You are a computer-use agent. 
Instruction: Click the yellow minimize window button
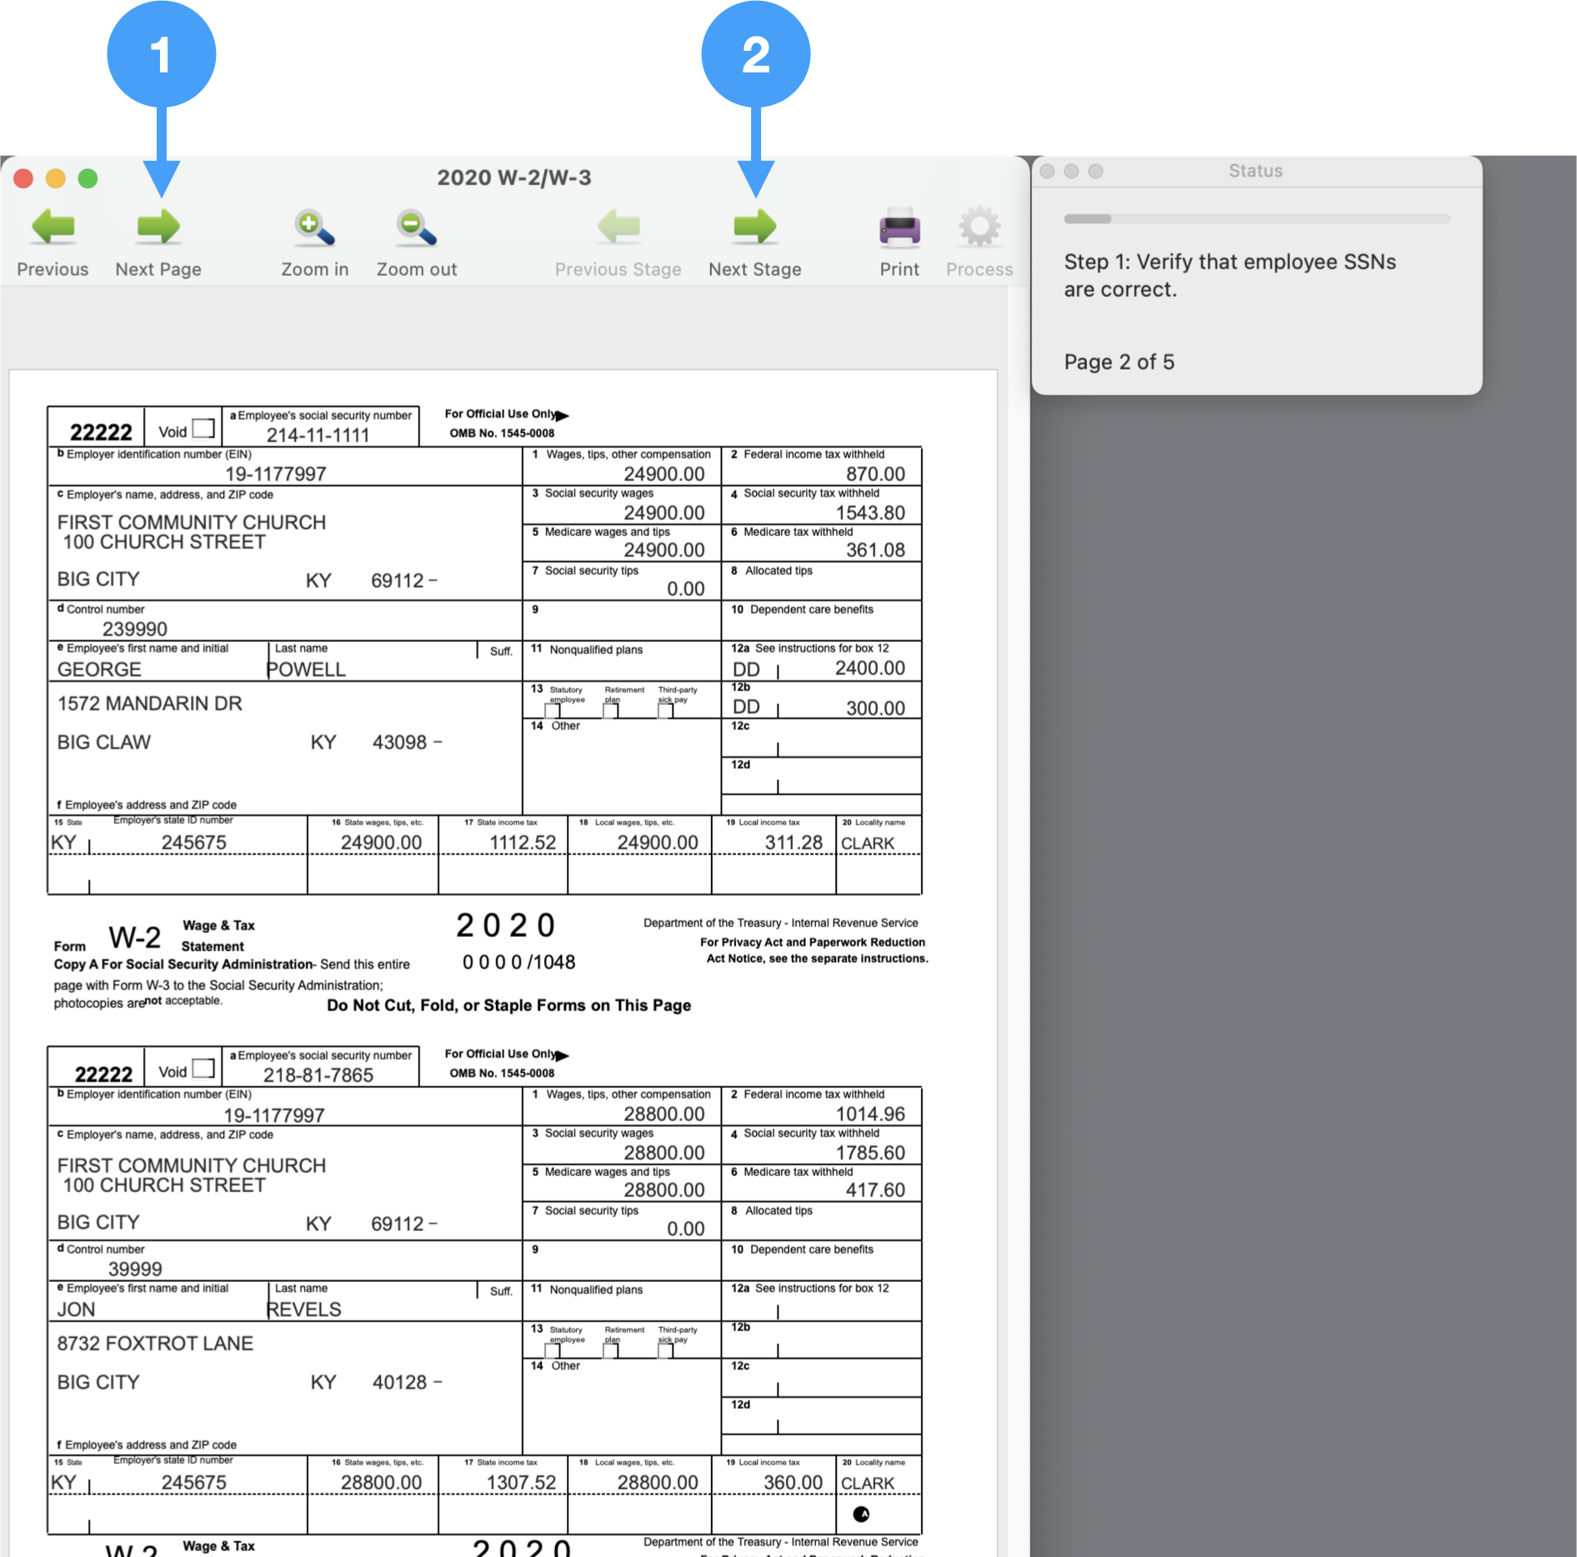point(56,178)
